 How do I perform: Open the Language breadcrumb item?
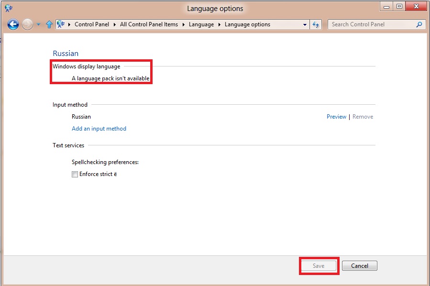[201, 24]
